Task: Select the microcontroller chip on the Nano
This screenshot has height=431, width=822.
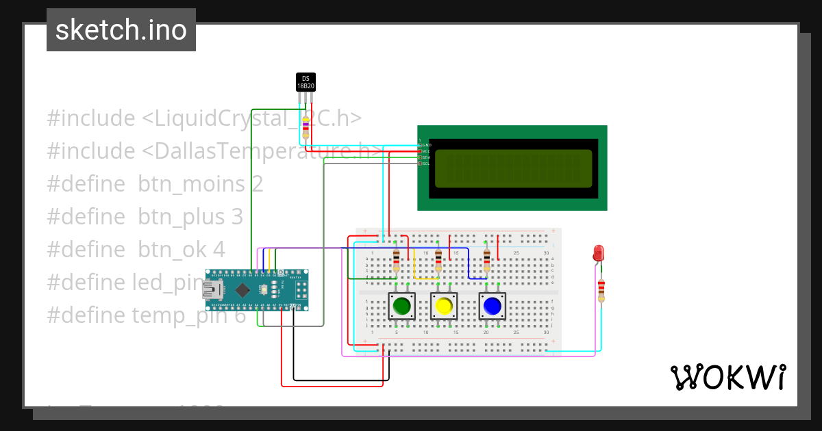Action: pos(242,290)
